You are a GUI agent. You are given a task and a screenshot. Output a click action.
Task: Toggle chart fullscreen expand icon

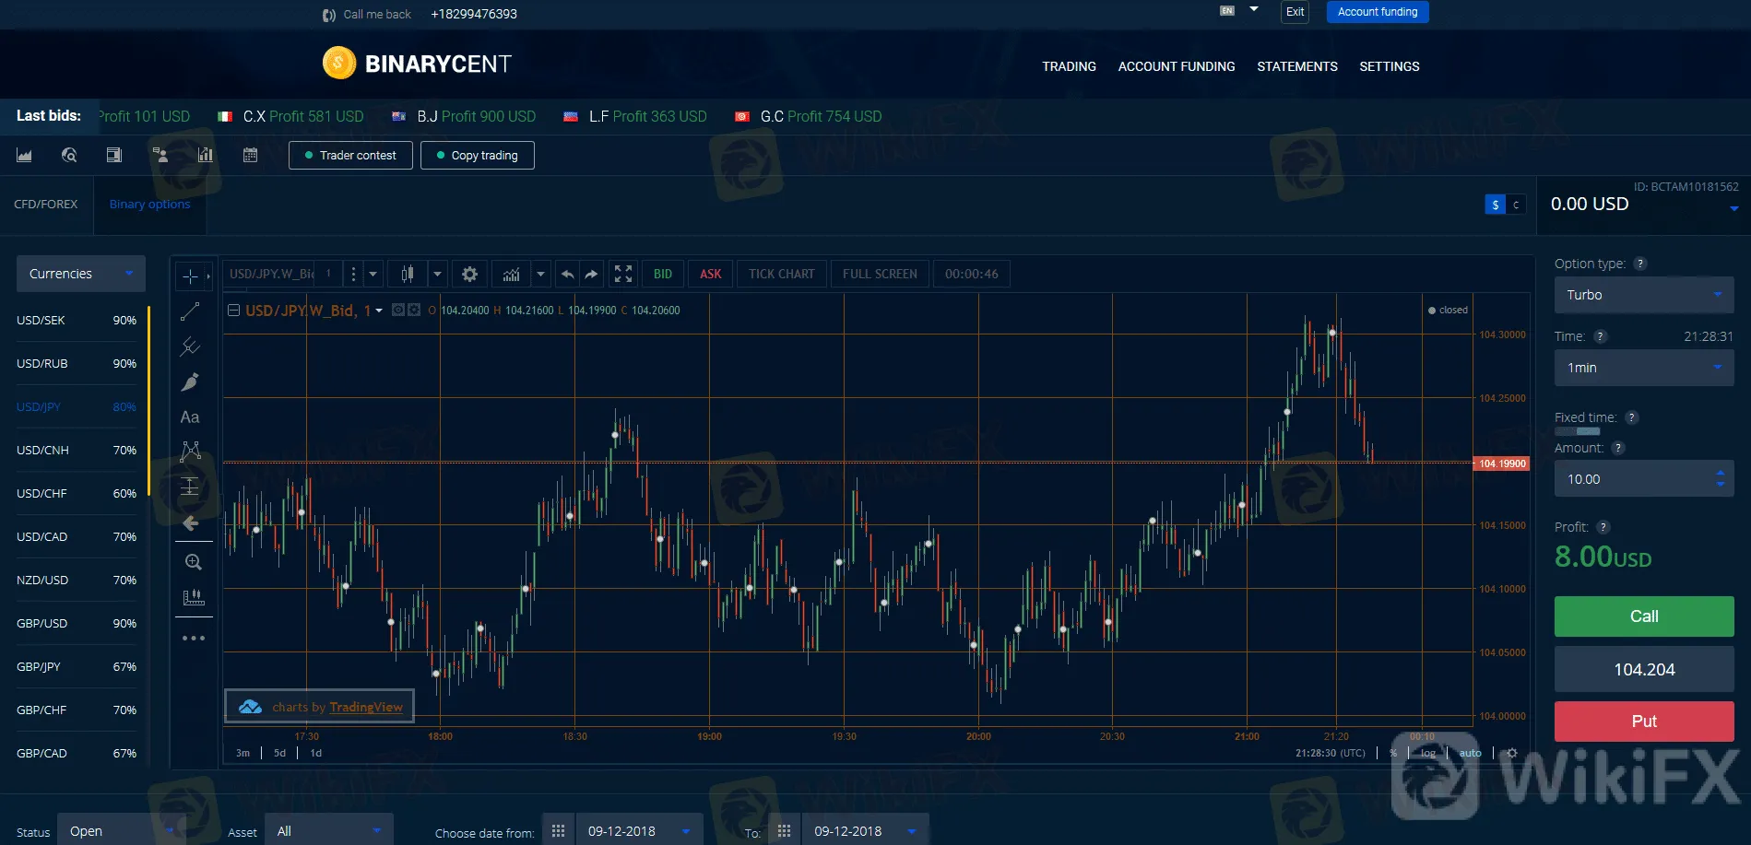click(x=623, y=274)
